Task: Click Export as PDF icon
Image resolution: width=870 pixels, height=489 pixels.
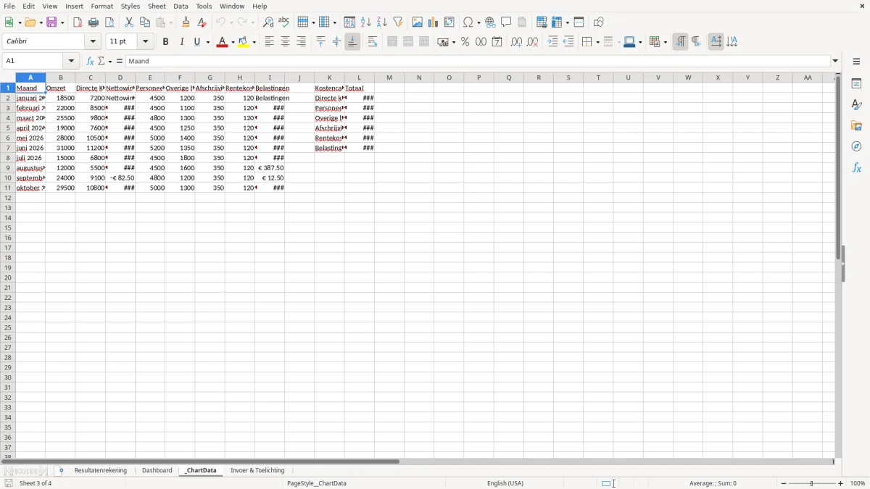Action: [x=78, y=22]
